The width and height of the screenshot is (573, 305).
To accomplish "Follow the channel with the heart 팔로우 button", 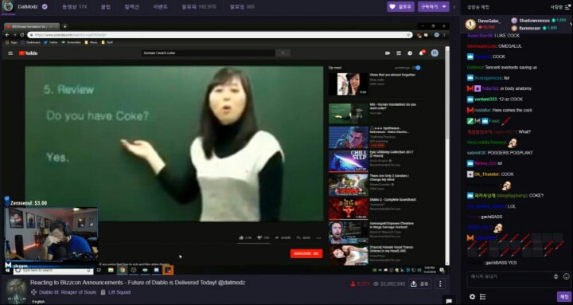I will click(400, 6).
